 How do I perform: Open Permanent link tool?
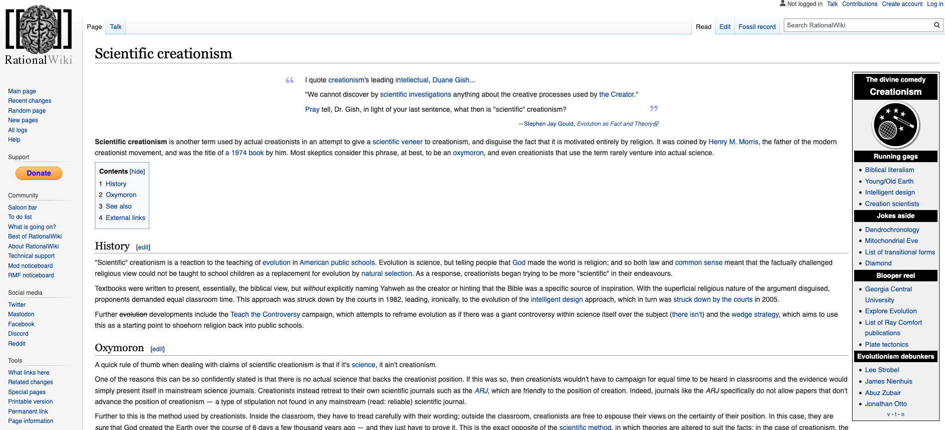click(28, 412)
